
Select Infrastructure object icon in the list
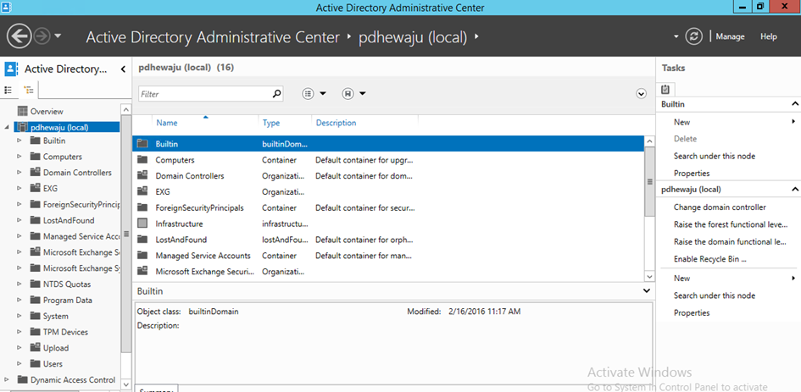pyautogui.click(x=142, y=224)
